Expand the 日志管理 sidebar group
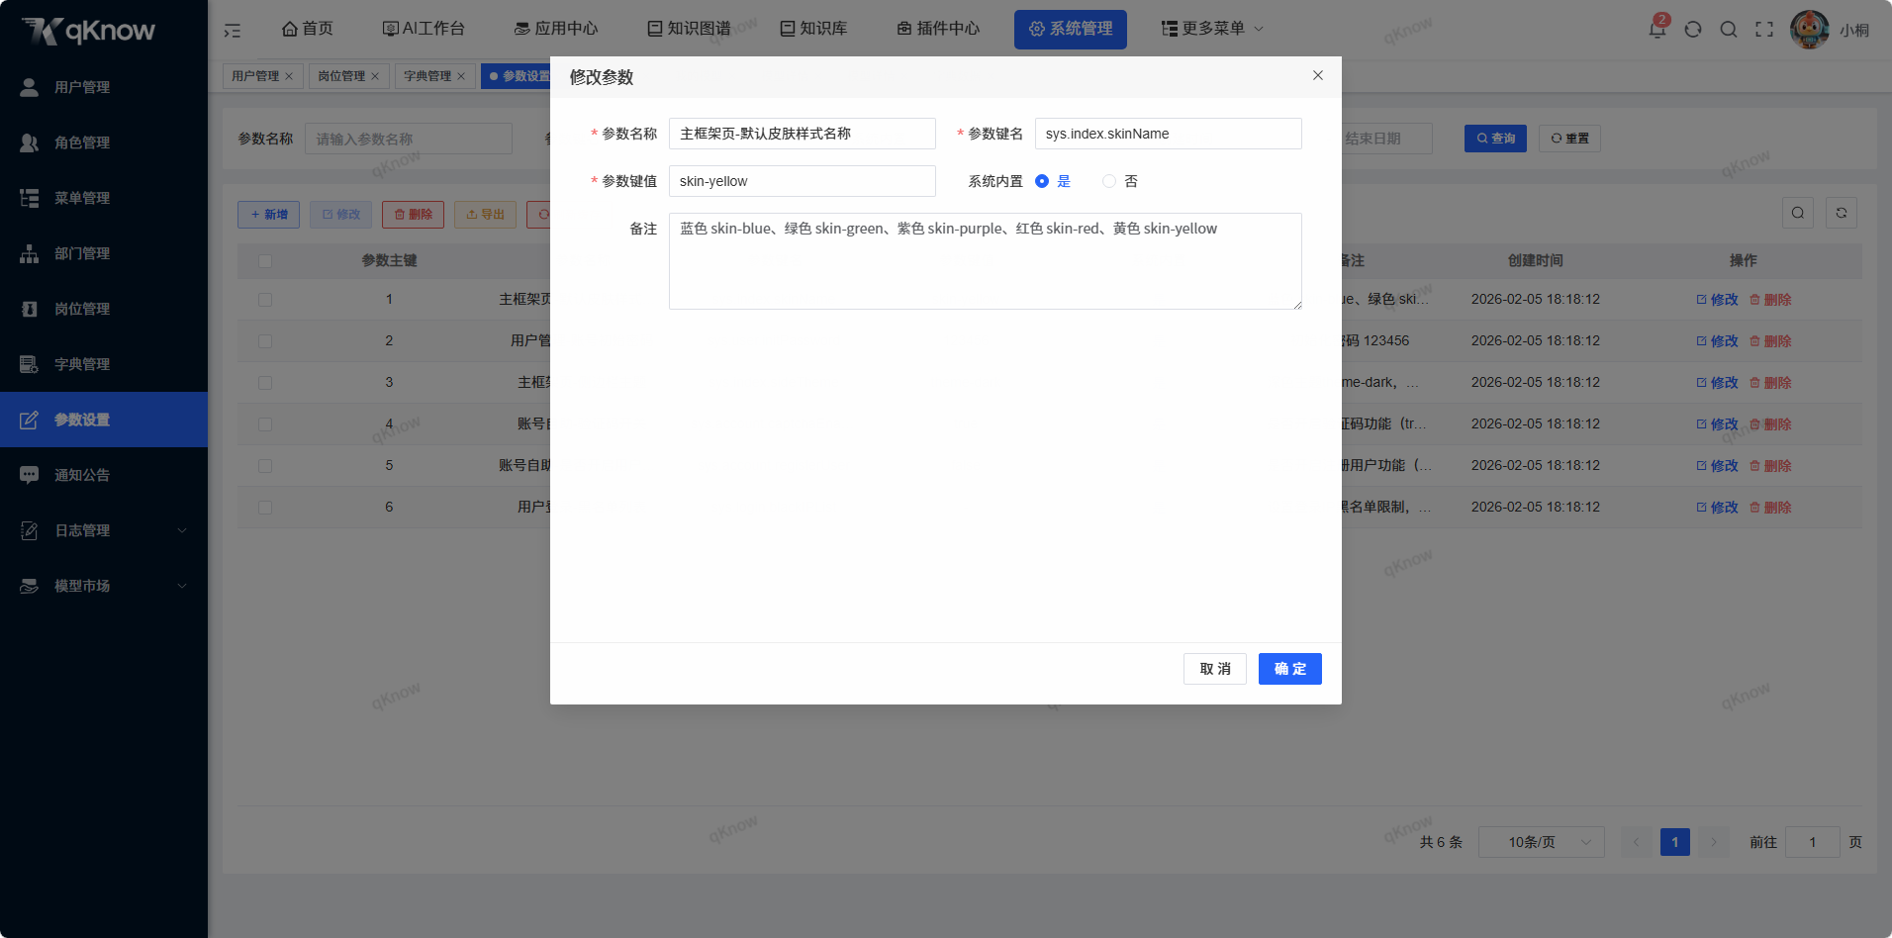The height and width of the screenshot is (938, 1892). pos(104,530)
